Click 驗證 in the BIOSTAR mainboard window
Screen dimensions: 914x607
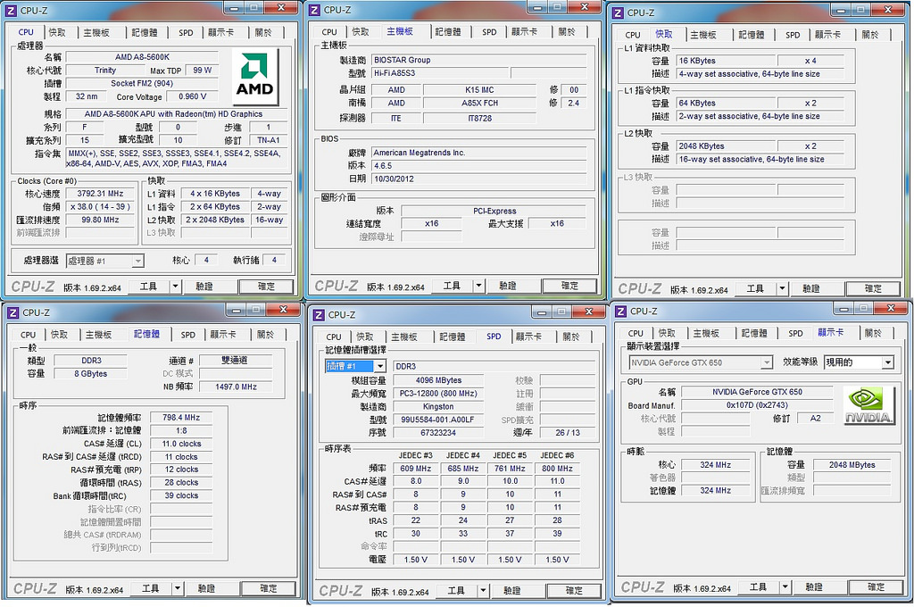(508, 286)
